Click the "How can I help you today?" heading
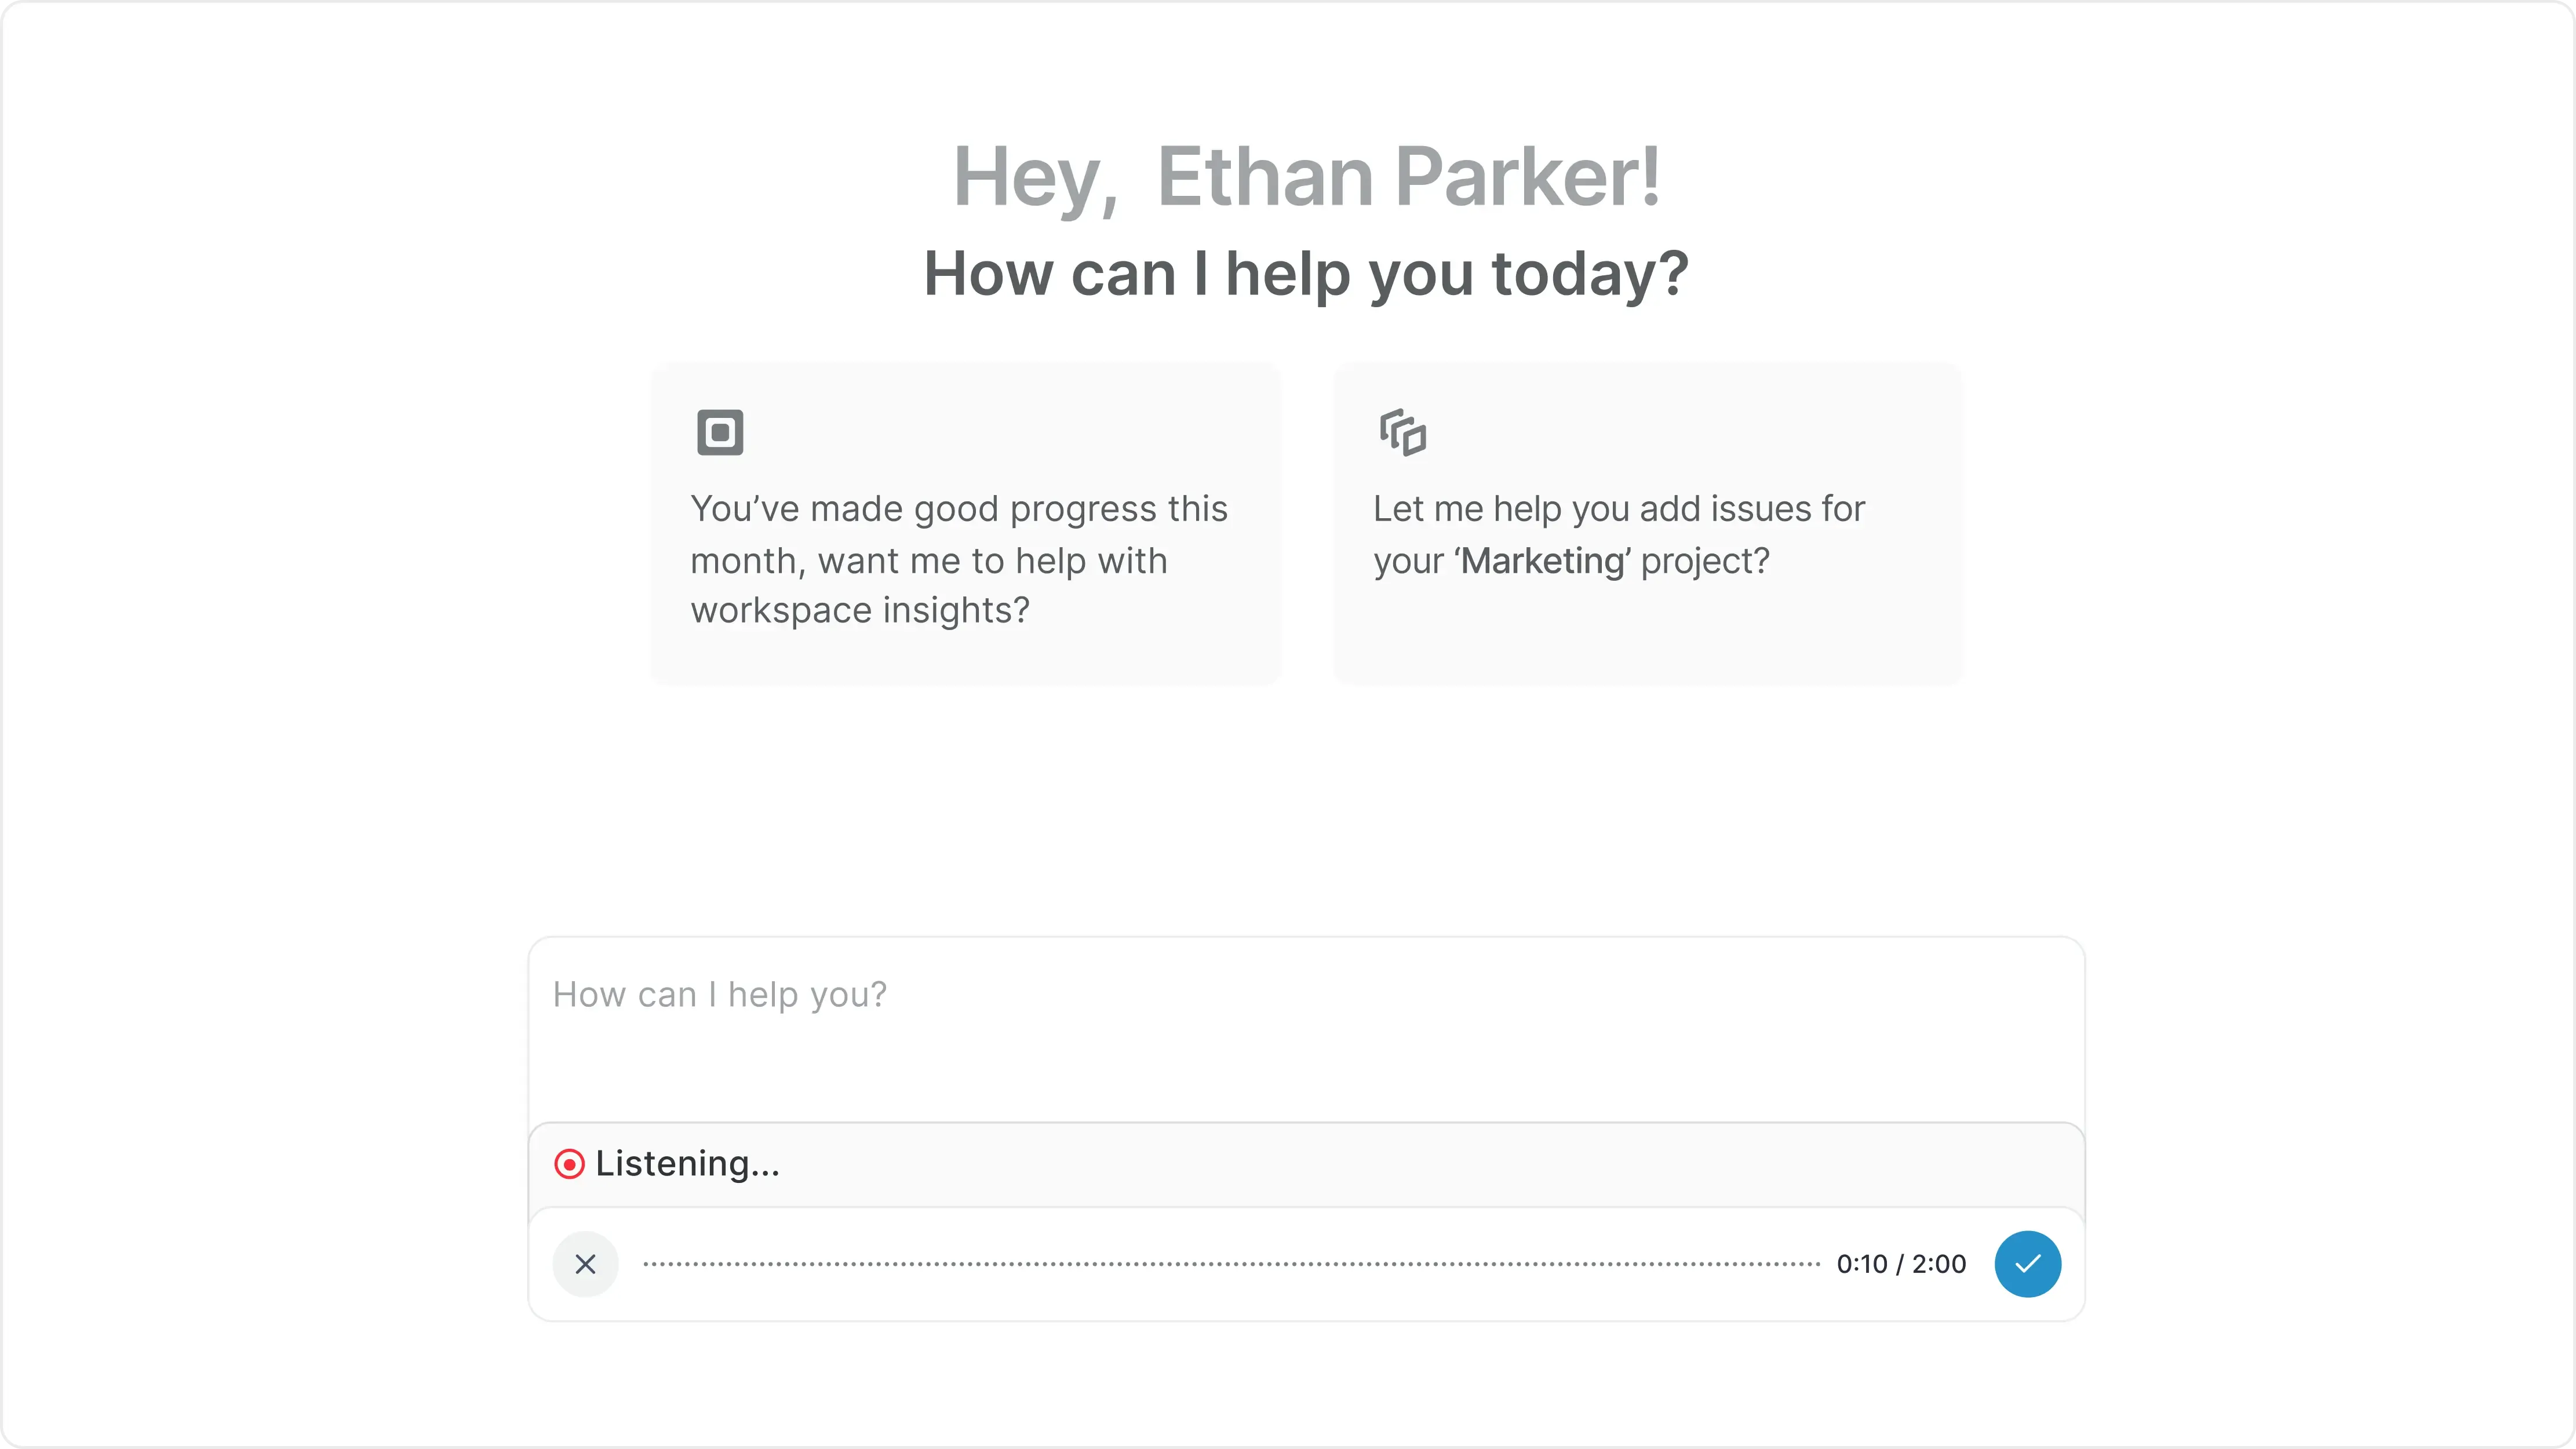The width and height of the screenshot is (2576, 1449). coord(1306,273)
